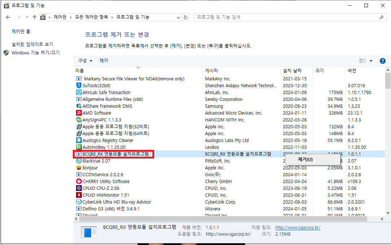
Task: Click the Bonjour package icon
Action: 79,168
